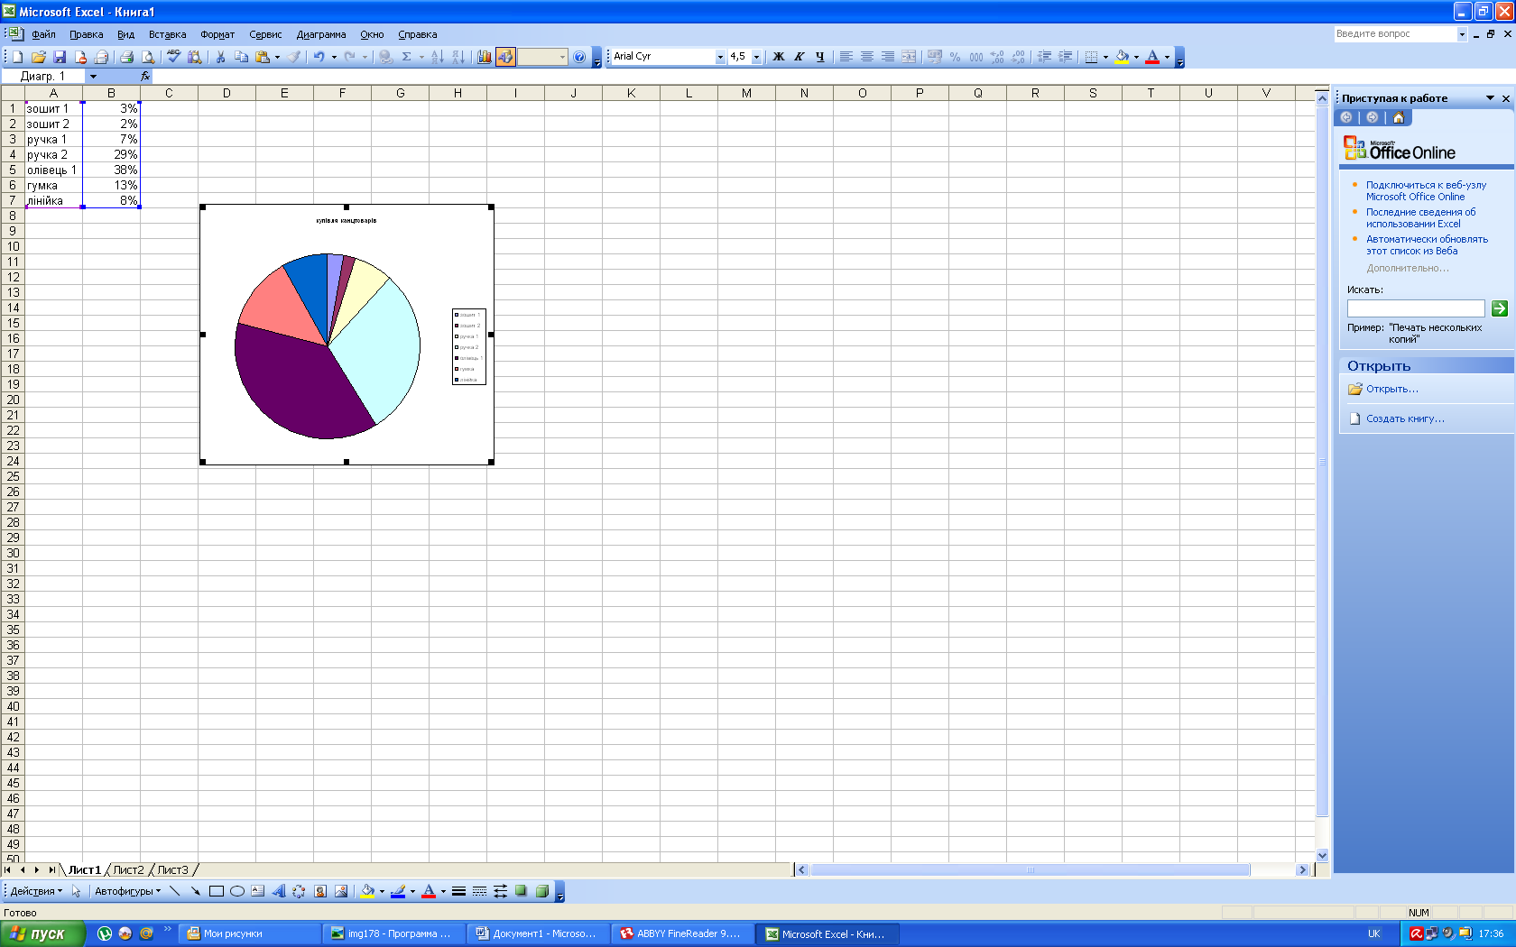Open the Name Box dropdown arrow
Viewport: 1516px width, 947px height.
tap(93, 77)
